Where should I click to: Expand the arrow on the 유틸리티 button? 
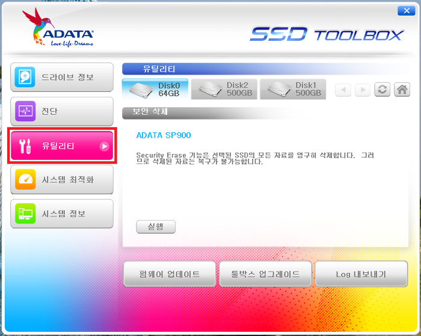click(x=104, y=146)
